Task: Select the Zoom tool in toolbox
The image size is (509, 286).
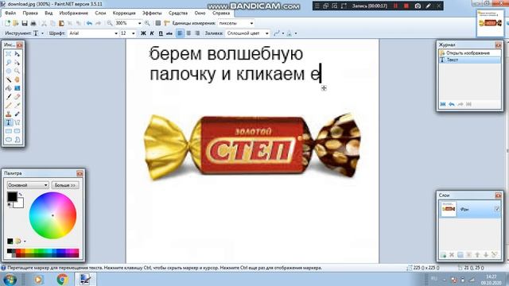Action: pos(17,71)
